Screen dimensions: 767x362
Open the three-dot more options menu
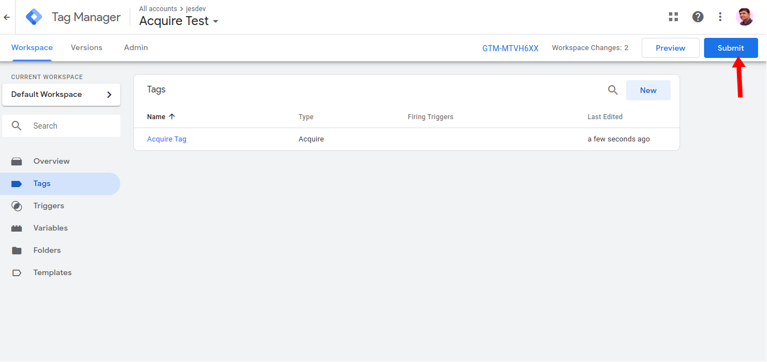click(x=720, y=17)
